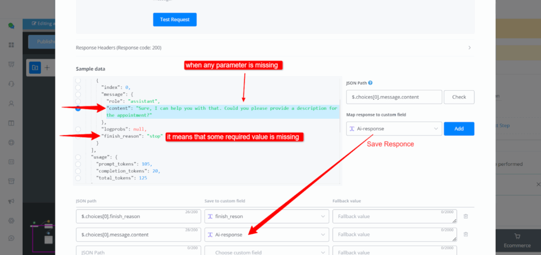Select the "index" line radio button

point(78,87)
